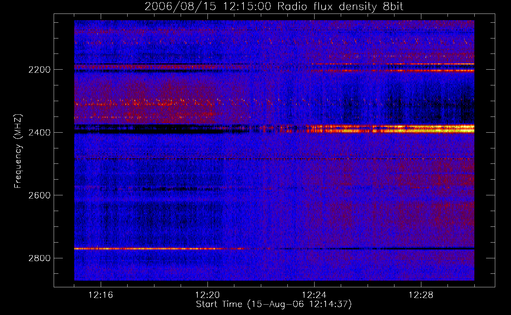Click the 2200 frequency axis label
Image resolution: width=511 pixels, height=315 pixels.
click(39, 70)
